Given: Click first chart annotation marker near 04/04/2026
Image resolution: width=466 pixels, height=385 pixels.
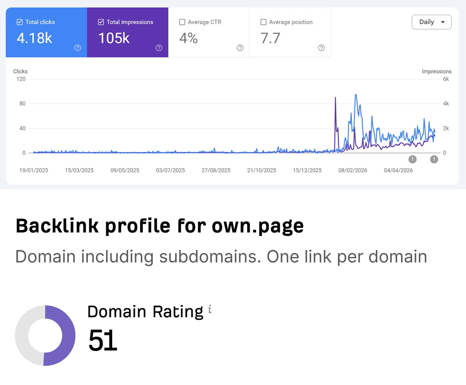Looking at the screenshot, I should [x=412, y=159].
